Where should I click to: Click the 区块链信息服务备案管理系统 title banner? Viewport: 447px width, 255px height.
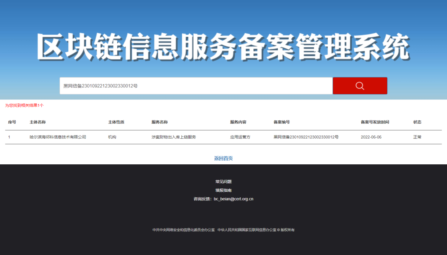[x=223, y=47]
